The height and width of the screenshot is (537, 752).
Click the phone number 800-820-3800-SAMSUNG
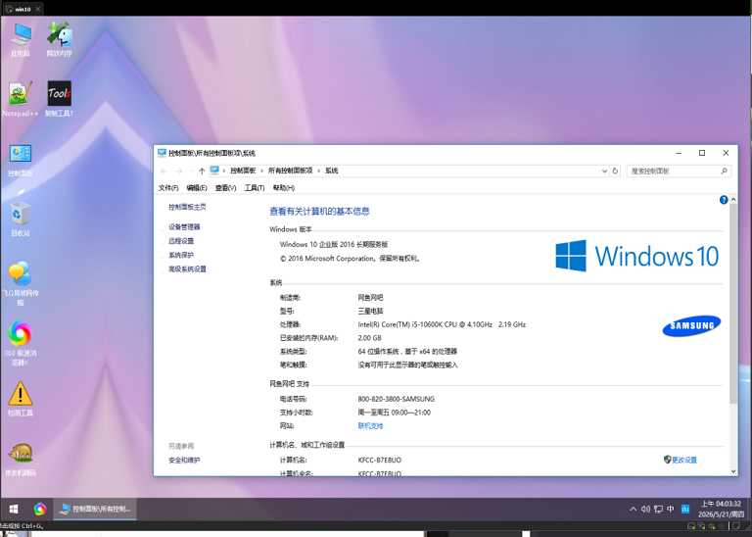(x=397, y=399)
